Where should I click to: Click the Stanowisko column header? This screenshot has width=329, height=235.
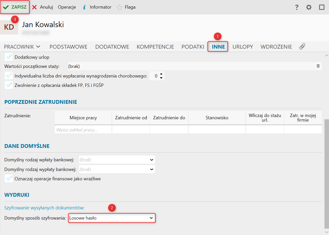(x=217, y=118)
